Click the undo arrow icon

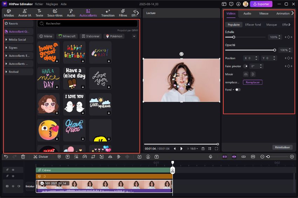click(6, 157)
